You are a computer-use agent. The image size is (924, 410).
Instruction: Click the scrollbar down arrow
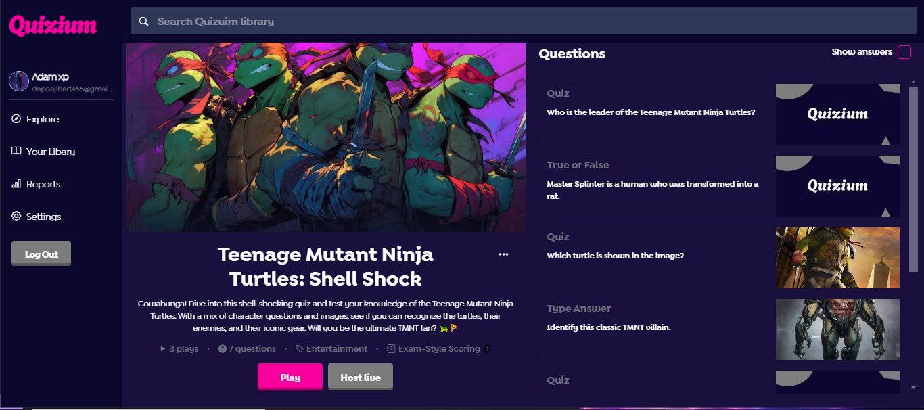point(913,388)
